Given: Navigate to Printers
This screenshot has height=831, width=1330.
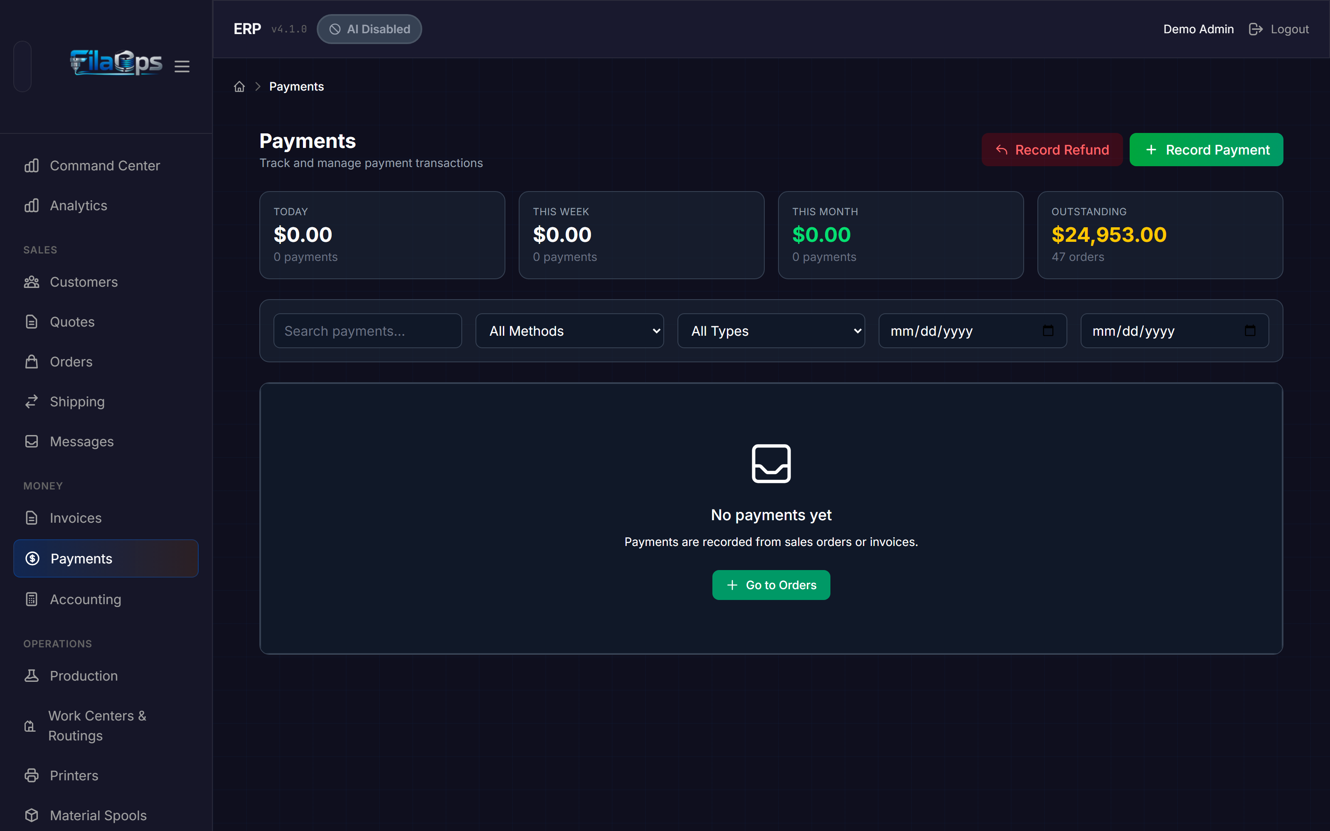Looking at the screenshot, I should point(106,775).
